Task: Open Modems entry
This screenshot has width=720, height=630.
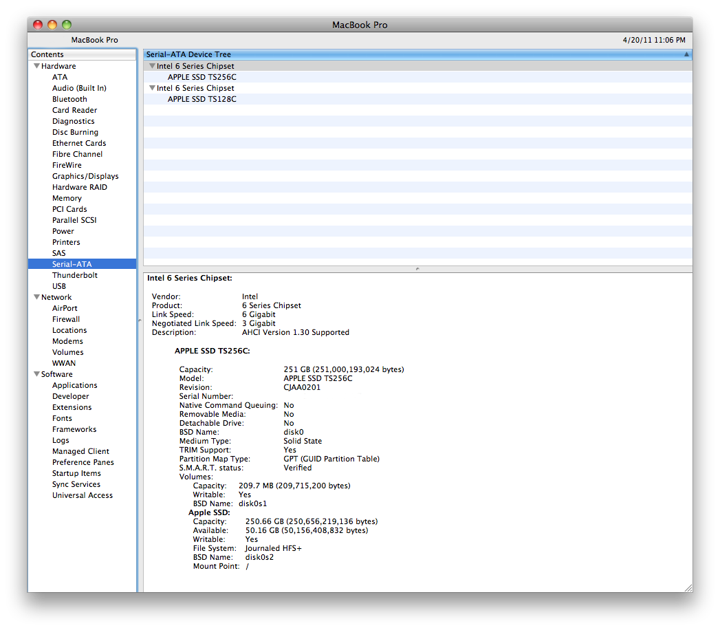Action: pos(67,341)
